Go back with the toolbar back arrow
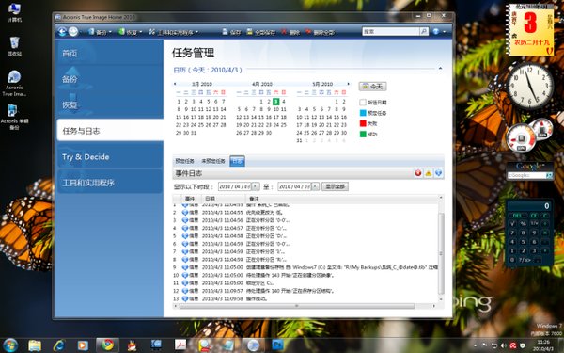 click(62, 32)
